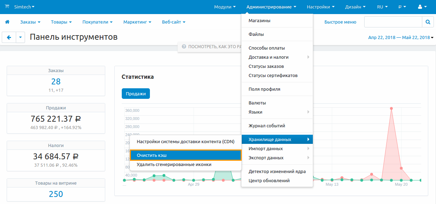Open Журнал событий from the menu
The width and height of the screenshot is (436, 204).
click(x=267, y=126)
